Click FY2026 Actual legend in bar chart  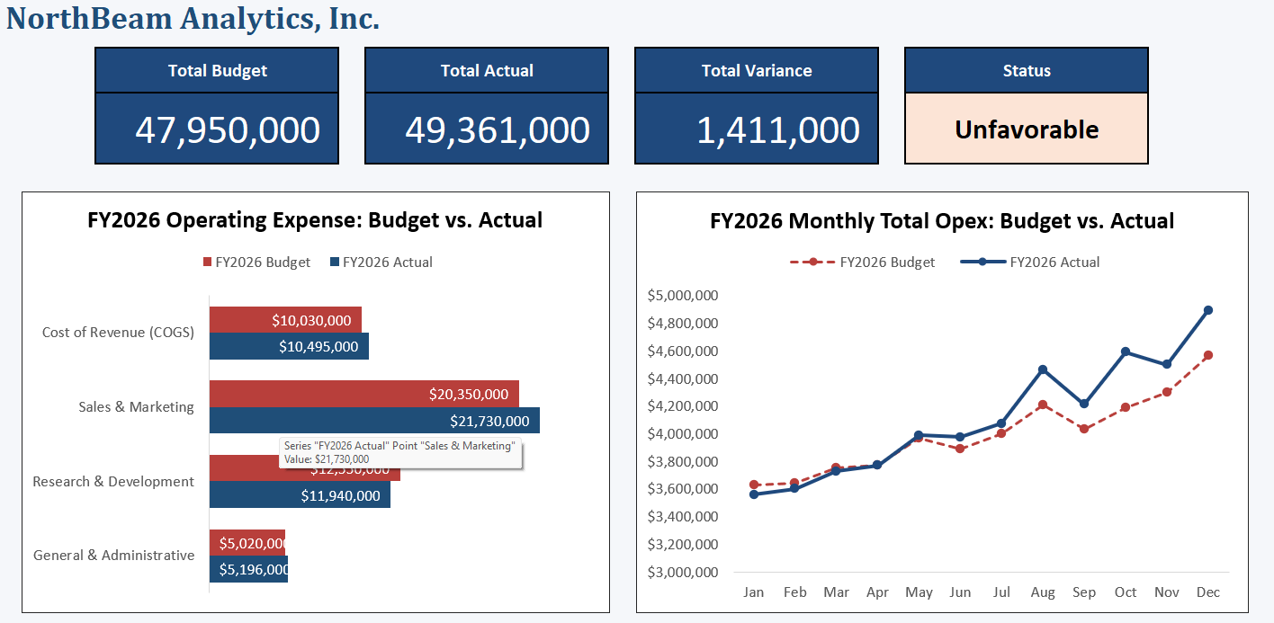tap(381, 262)
